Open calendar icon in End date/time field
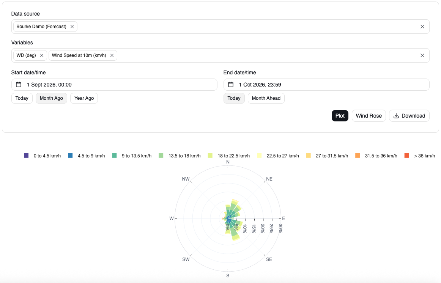The width and height of the screenshot is (441, 283). click(x=231, y=85)
